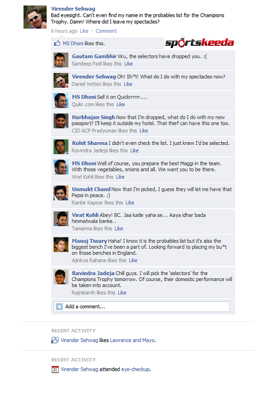Click the thumbs-up icon beside MS Dhoni likes this
267x396 pixels.
click(57, 43)
